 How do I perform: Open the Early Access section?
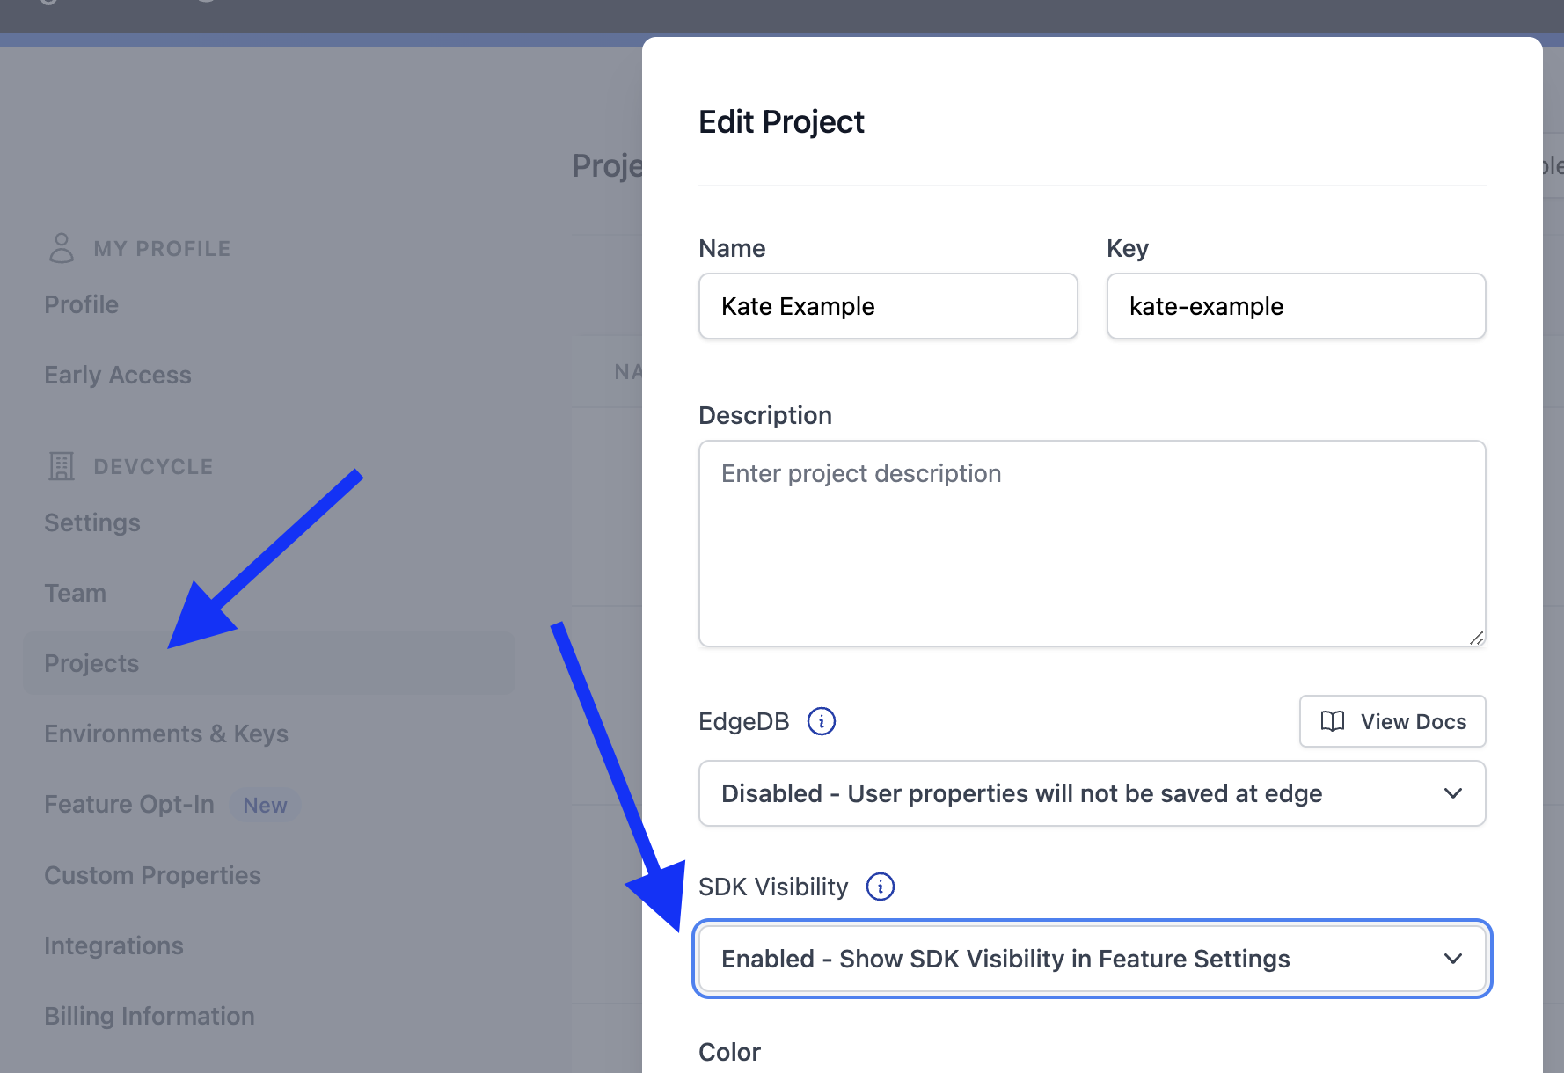click(117, 375)
